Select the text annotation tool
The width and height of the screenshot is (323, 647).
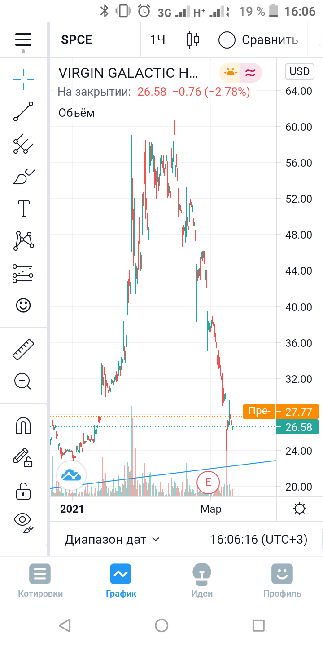coord(23,208)
